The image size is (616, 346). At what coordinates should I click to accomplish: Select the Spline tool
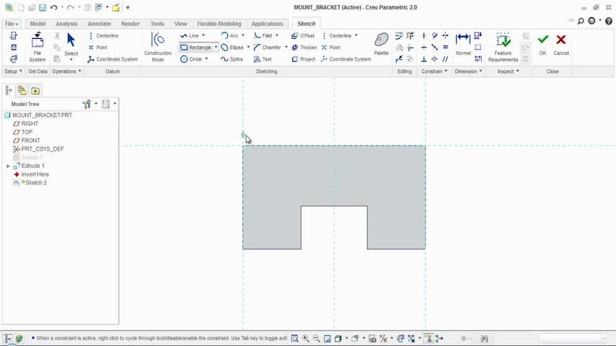pos(232,59)
